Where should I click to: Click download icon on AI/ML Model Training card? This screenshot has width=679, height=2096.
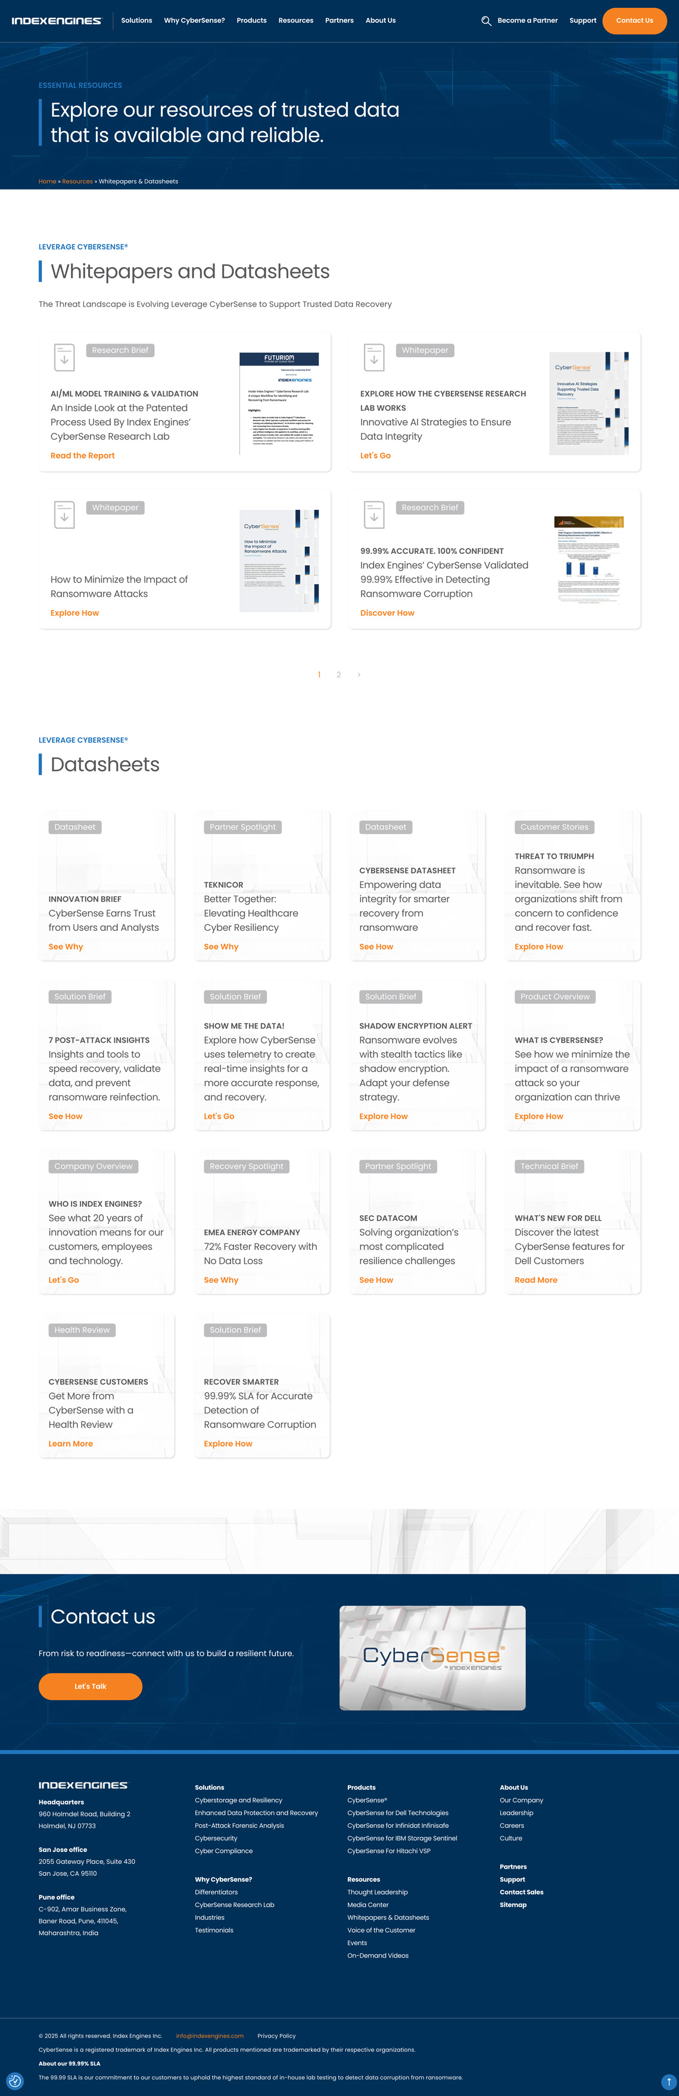coord(64,357)
